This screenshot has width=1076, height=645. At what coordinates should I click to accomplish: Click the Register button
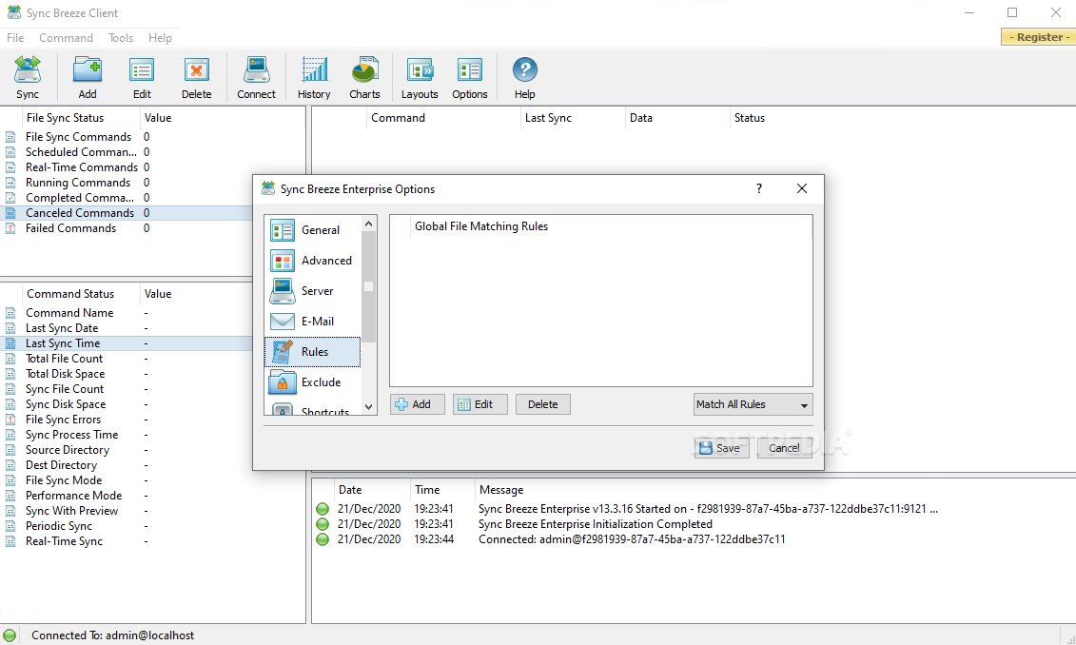pos(1038,37)
